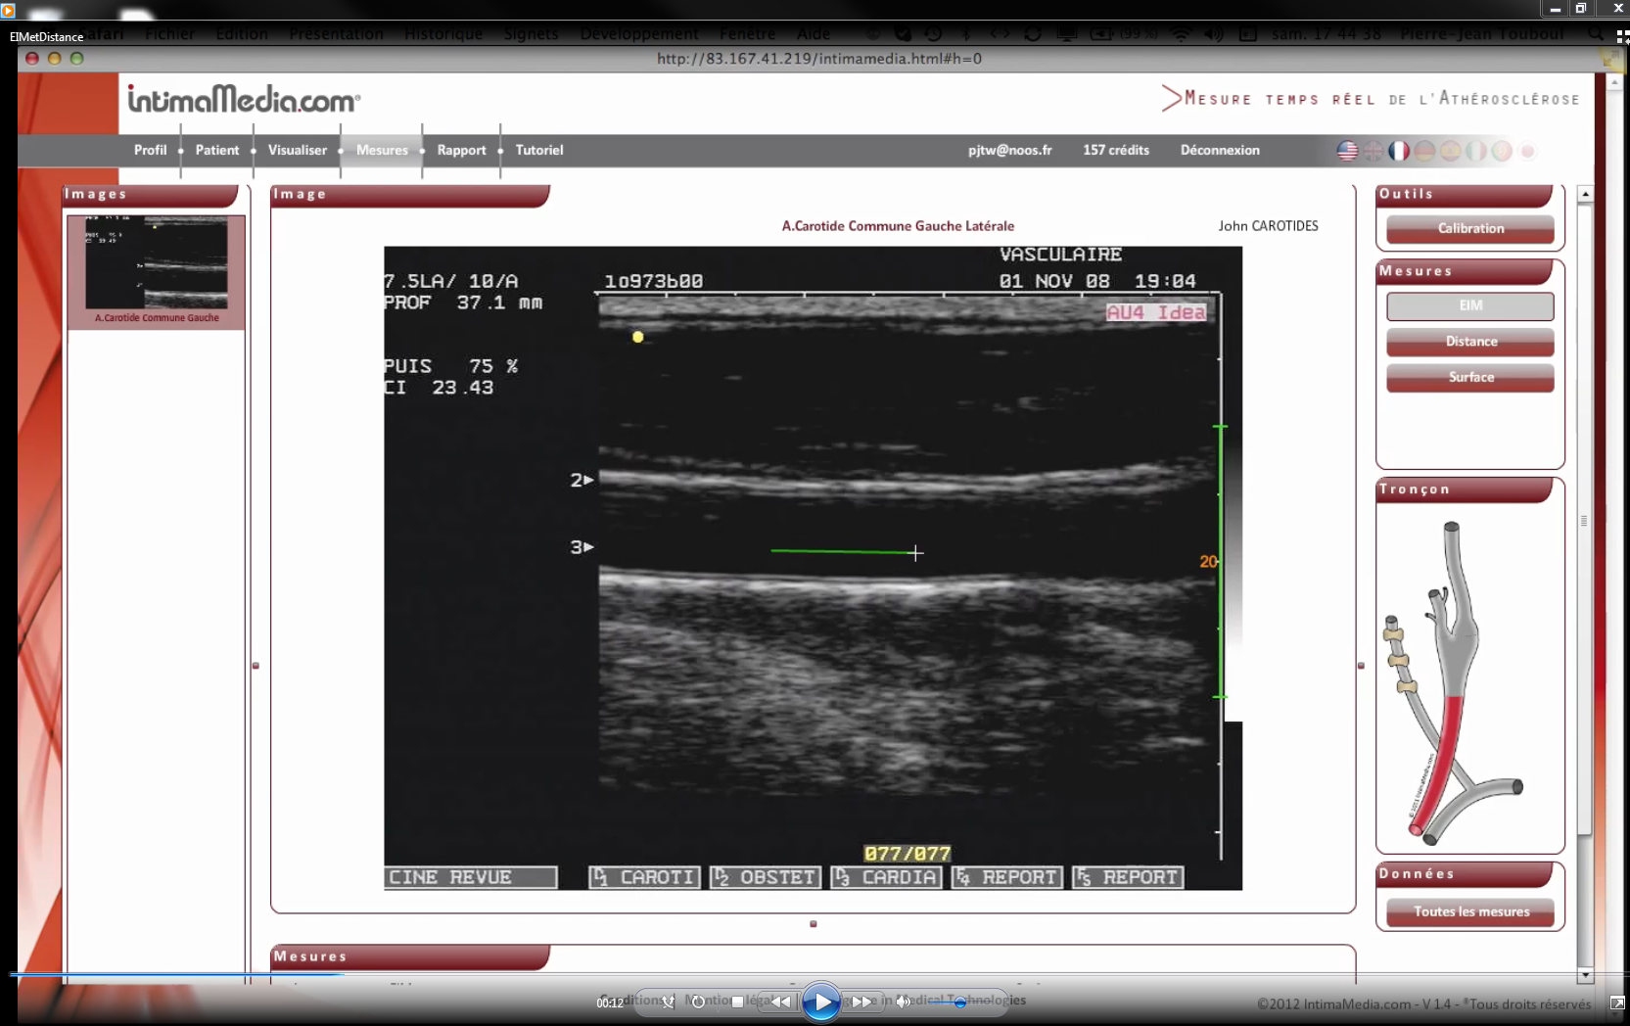Open the Mesures navigation tab

382,150
